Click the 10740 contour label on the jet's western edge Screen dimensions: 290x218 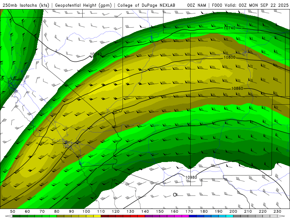[96, 54]
